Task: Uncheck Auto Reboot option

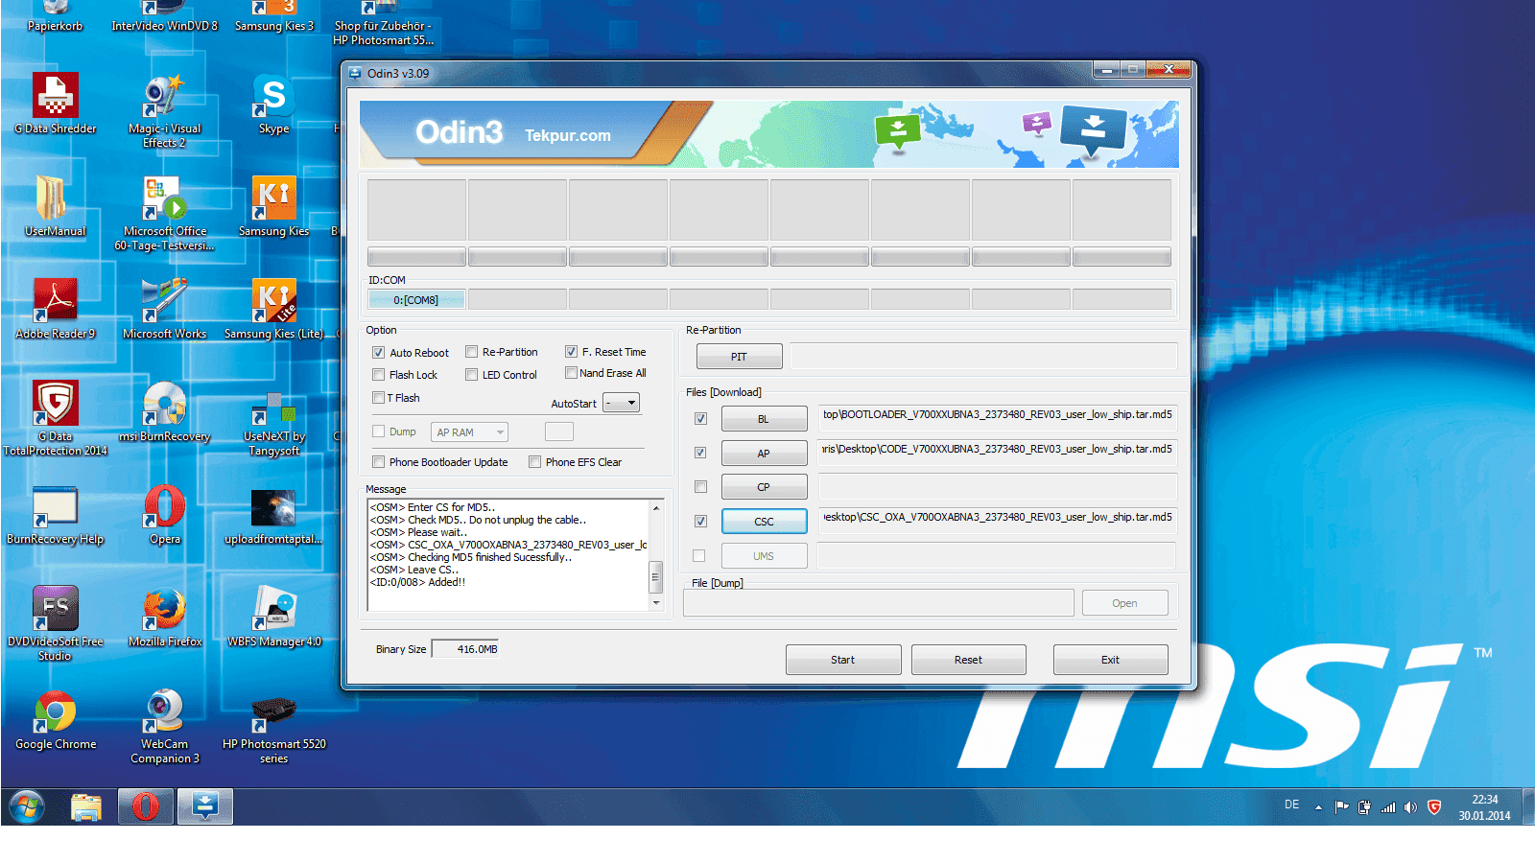Action: click(379, 353)
